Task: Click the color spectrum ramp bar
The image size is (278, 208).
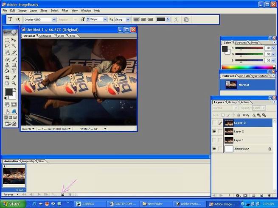Action: coord(247,67)
